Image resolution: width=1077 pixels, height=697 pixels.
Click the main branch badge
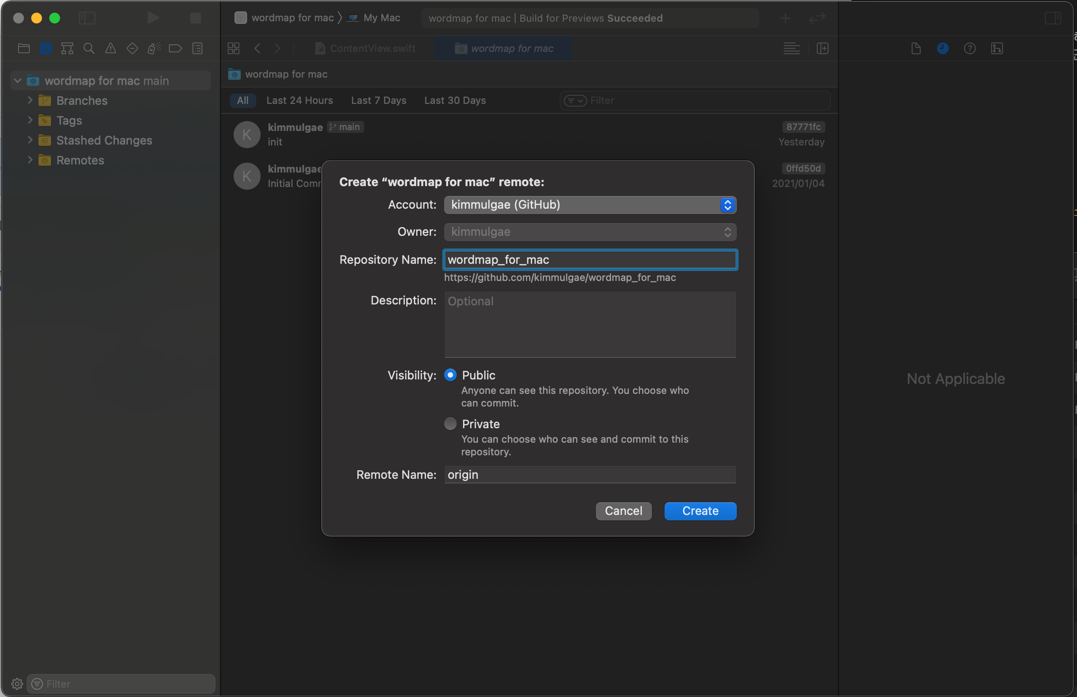click(x=345, y=127)
